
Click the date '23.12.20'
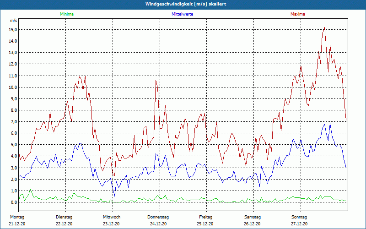(x=111, y=224)
